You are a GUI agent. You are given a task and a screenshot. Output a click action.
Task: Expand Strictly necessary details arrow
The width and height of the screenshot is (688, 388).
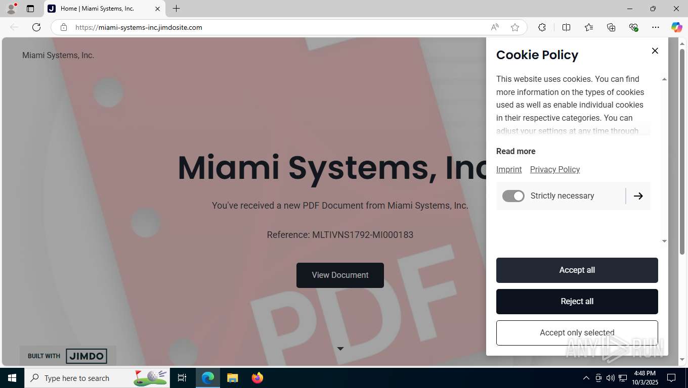click(638, 196)
